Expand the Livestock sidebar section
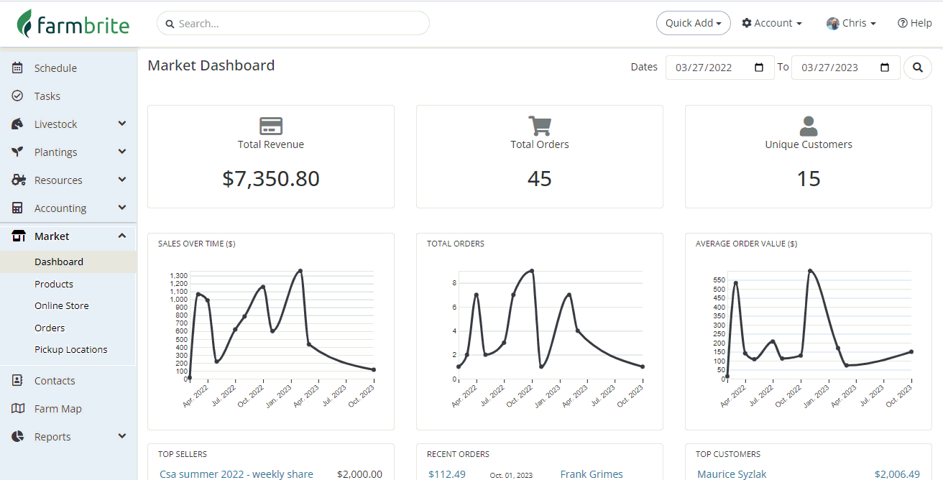943x480 pixels. click(x=122, y=124)
